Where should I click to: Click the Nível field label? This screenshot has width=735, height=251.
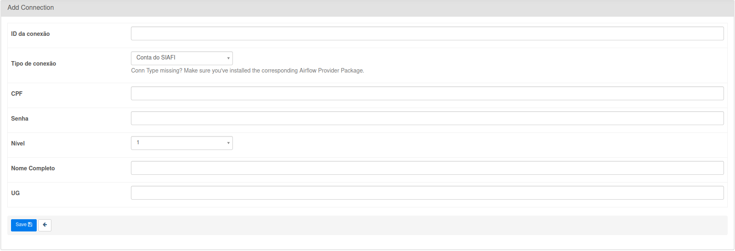coord(18,143)
